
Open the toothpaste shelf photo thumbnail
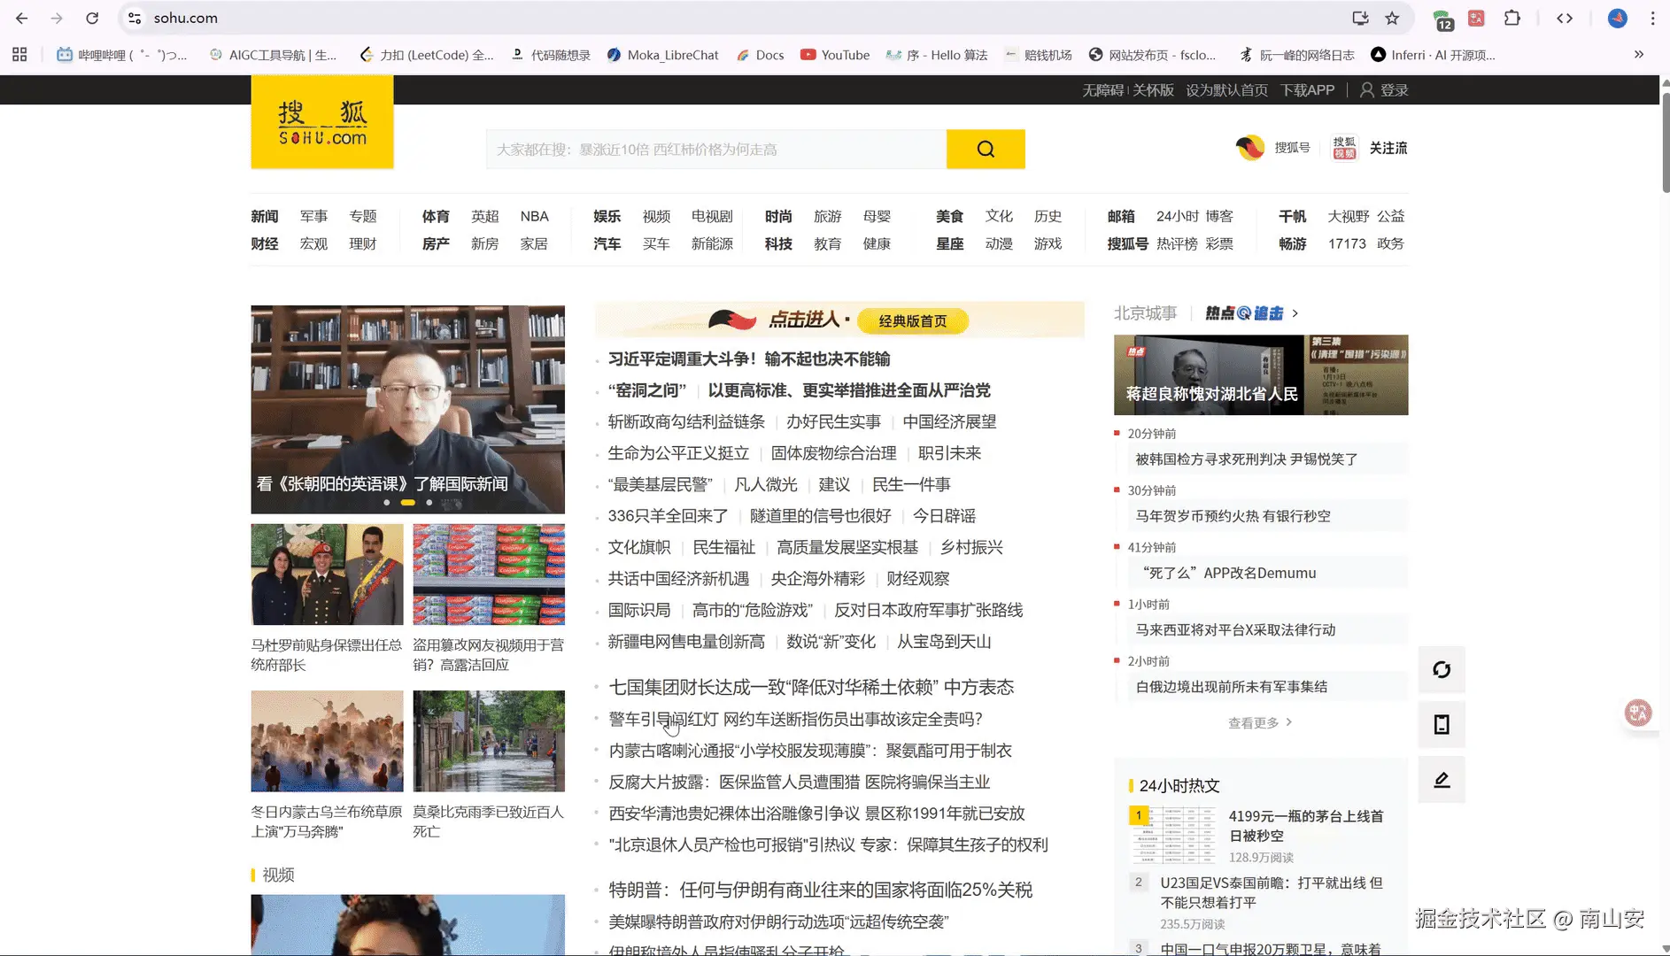pos(489,574)
